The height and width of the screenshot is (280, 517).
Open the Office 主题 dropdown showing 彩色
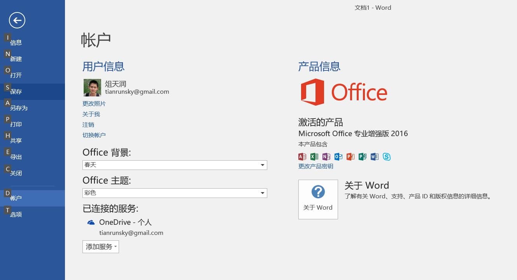point(175,192)
